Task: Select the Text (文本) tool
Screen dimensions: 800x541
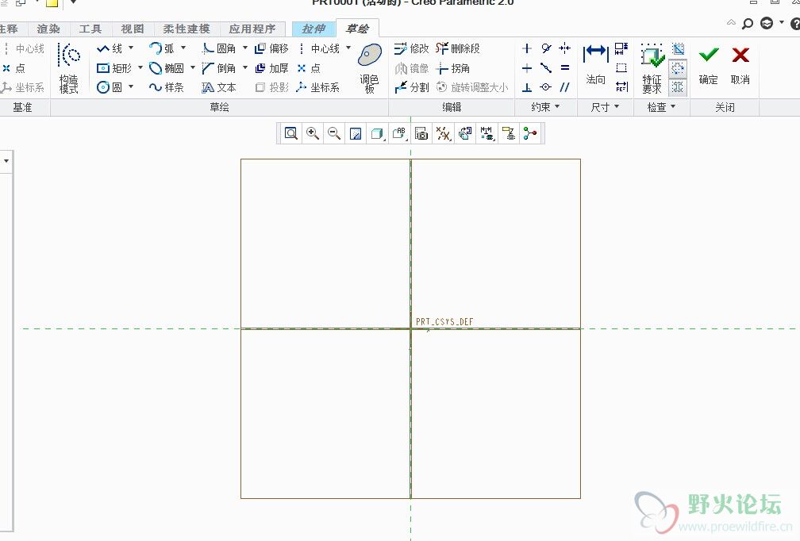Action: [219, 87]
